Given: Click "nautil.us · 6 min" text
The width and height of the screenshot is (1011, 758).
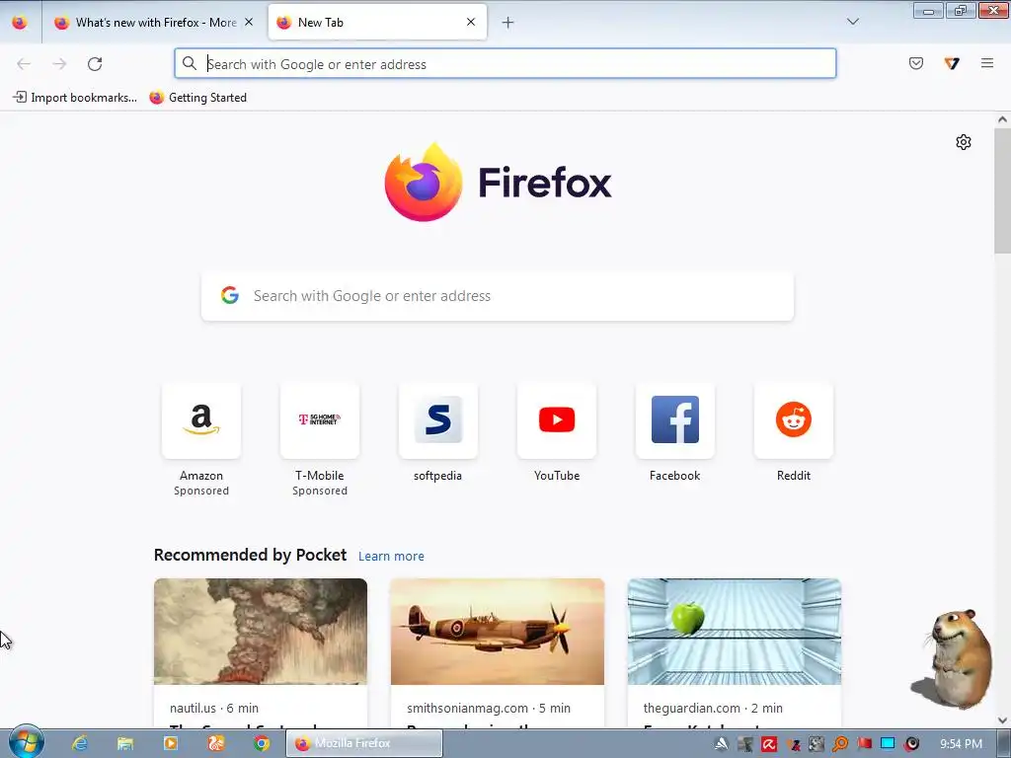Looking at the screenshot, I should (214, 708).
